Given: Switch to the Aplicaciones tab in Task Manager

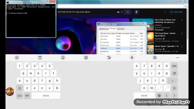Looking at the screenshot, I should (x=104, y=29).
